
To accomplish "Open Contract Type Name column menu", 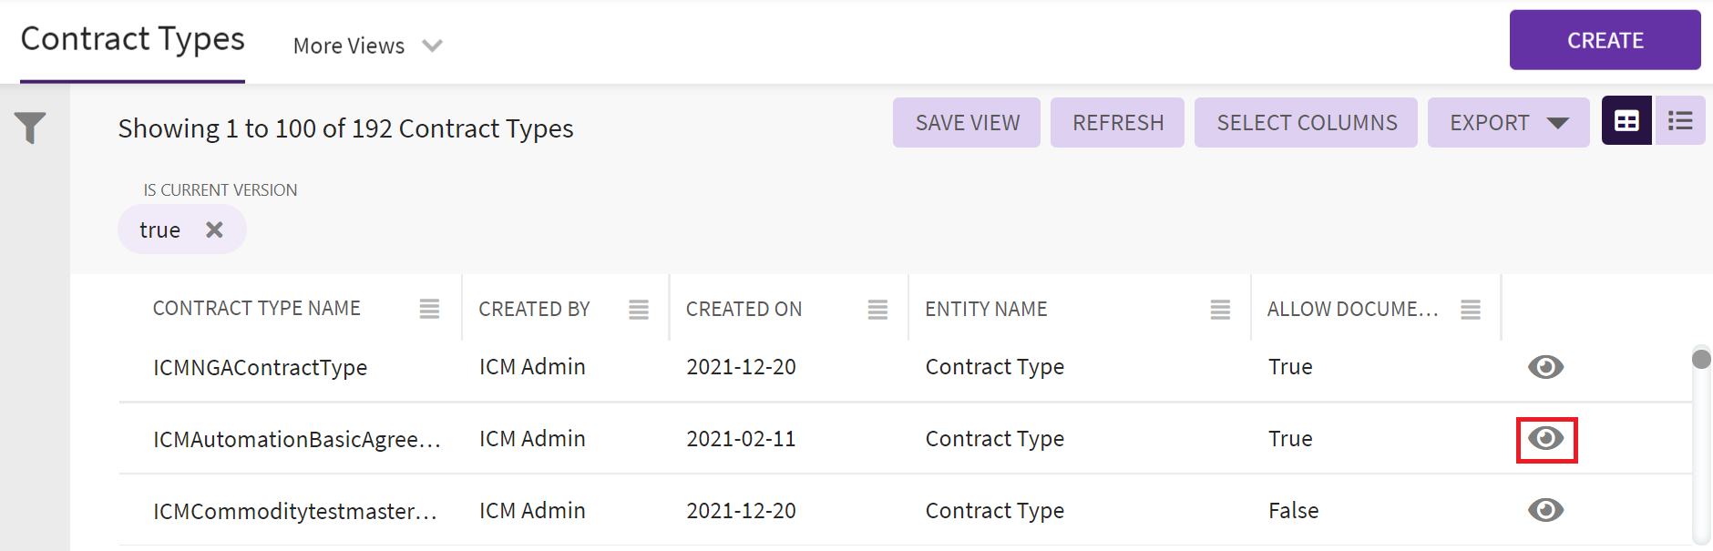I will [x=429, y=310].
